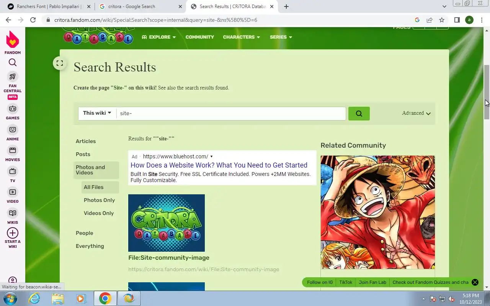This screenshot has width=490, height=306.
Task: Select the People filter
Action: click(84, 233)
